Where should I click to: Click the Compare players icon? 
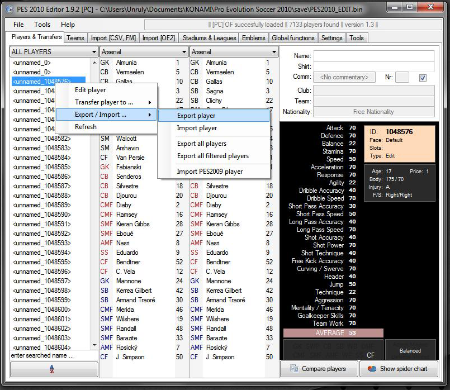pyautogui.click(x=294, y=369)
